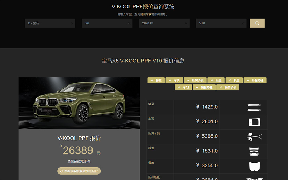288x180 pixels.
Task: Toggle the 前翼子板 checkbox tag
Action: tap(228, 87)
